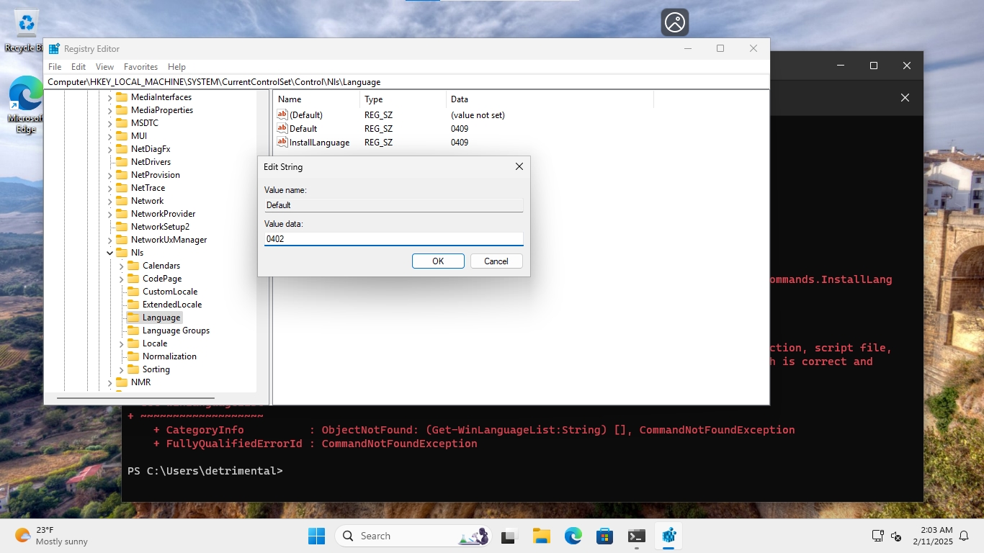Viewport: 984px width, 553px height.
Task: Open the Edit menu
Action: tap(79, 67)
